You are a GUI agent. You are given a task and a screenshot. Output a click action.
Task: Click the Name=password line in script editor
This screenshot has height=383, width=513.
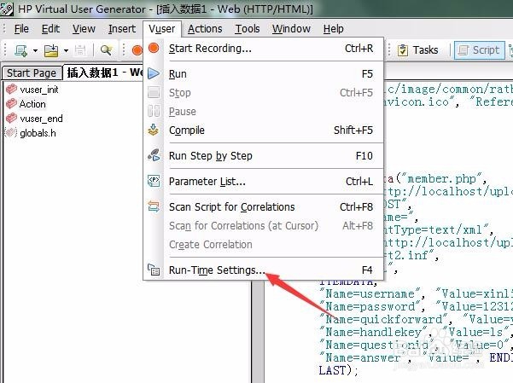point(416,306)
